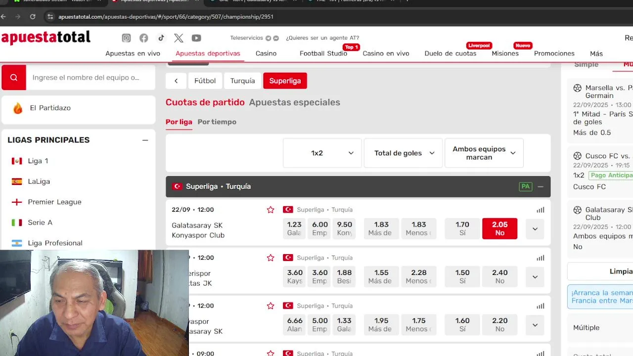Image resolution: width=633 pixels, height=356 pixels.
Task: Expand more markets for Alanyaspor vs Galatasaray
Action: coord(535,324)
